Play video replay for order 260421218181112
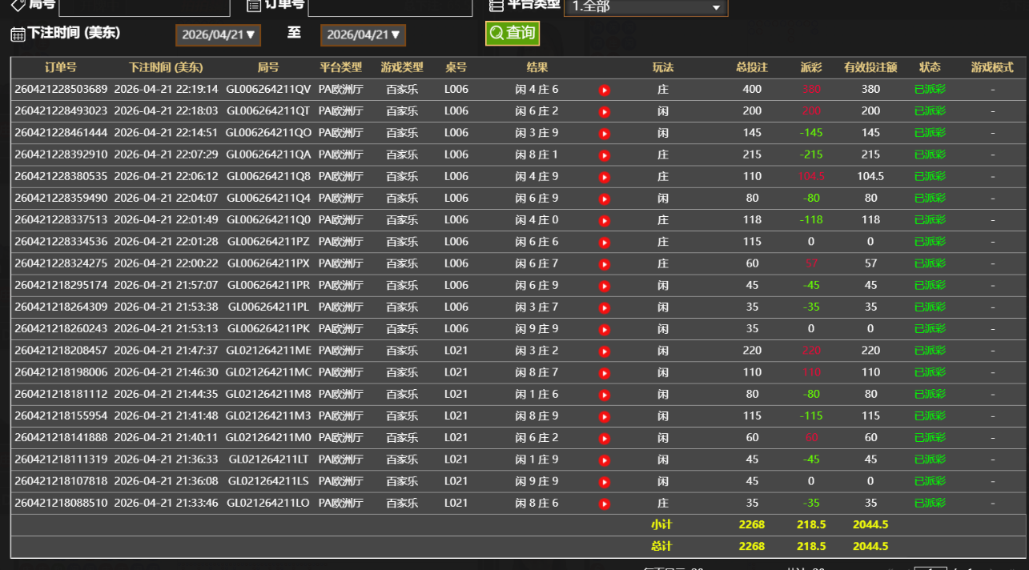Image resolution: width=1029 pixels, height=570 pixels. coord(605,395)
